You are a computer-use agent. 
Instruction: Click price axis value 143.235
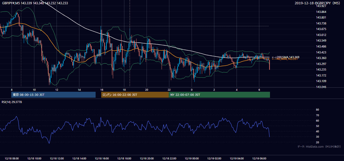[321, 69]
